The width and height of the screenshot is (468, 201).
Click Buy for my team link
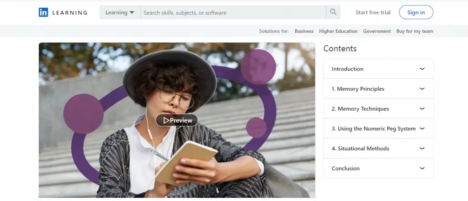click(x=415, y=31)
